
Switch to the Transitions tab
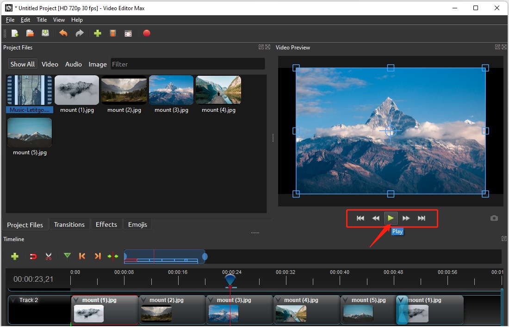[x=69, y=224]
